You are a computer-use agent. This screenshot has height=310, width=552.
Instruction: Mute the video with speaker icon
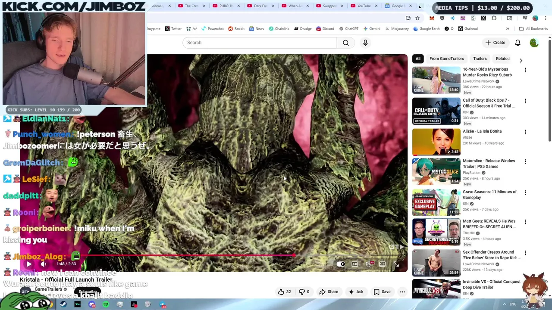[x=43, y=264]
